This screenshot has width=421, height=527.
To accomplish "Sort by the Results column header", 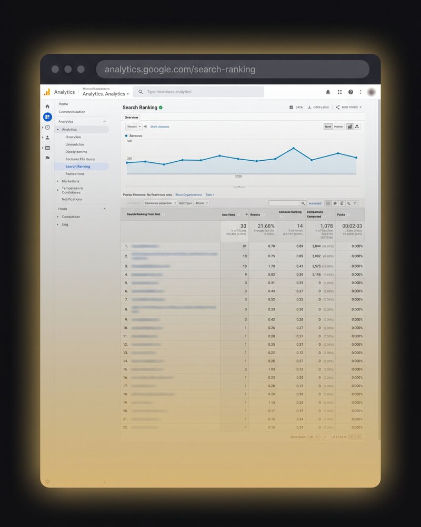I will point(255,214).
